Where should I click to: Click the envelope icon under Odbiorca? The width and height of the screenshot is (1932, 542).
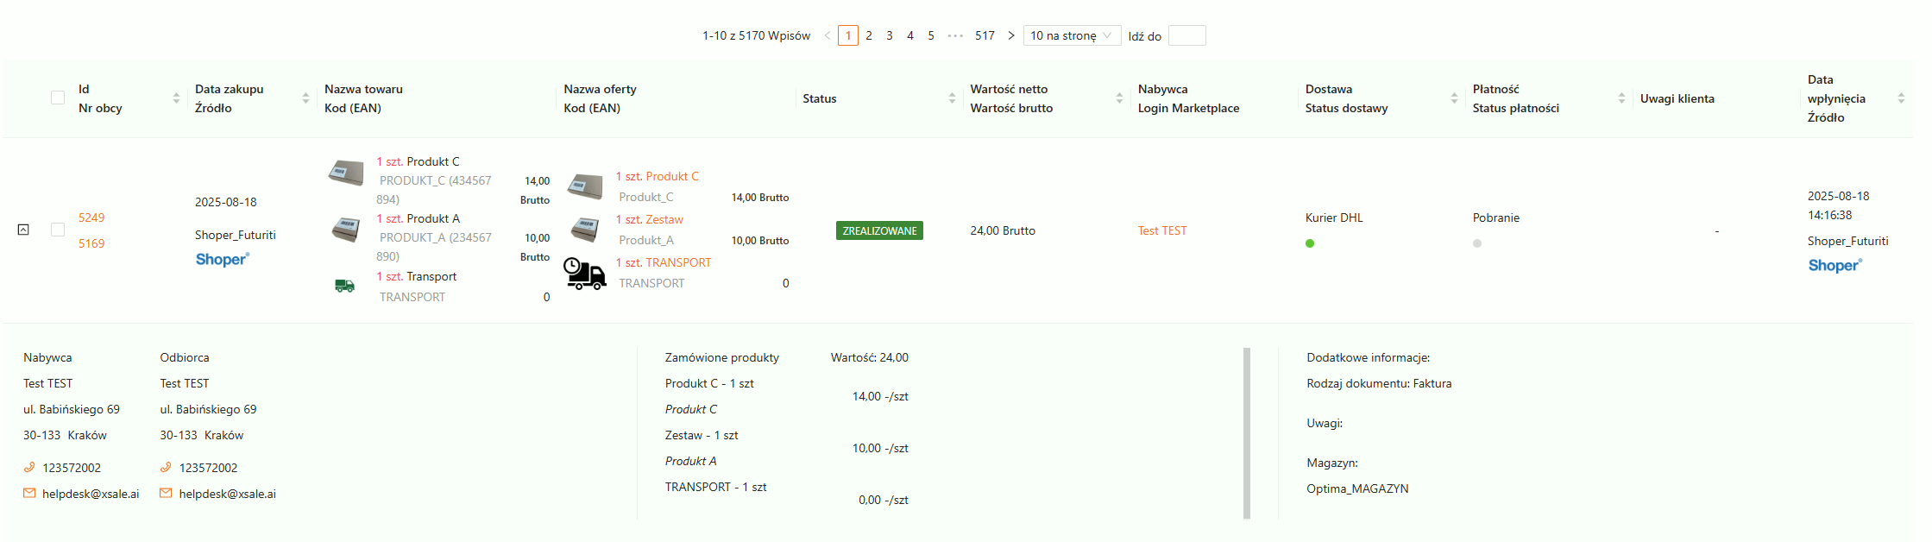tap(166, 494)
